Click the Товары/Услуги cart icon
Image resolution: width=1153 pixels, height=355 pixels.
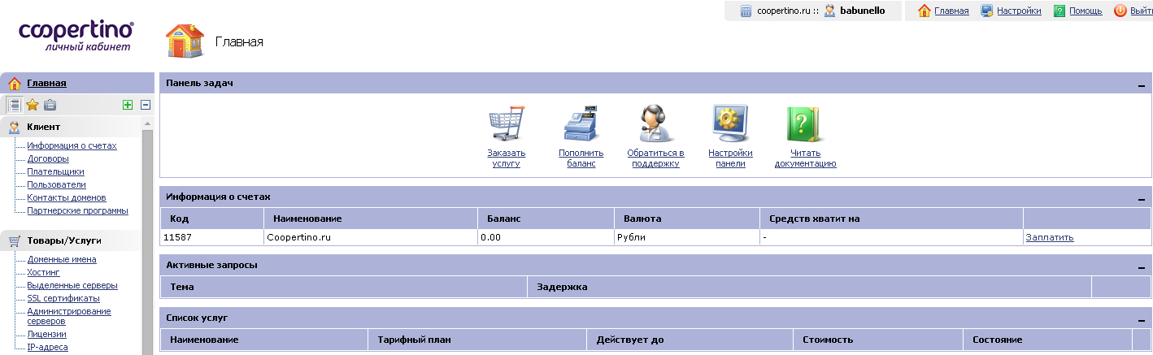point(14,240)
